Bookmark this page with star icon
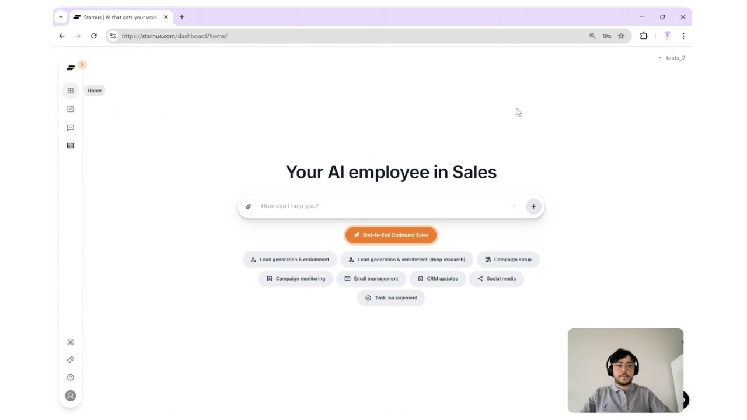The image size is (747, 420). pos(621,36)
